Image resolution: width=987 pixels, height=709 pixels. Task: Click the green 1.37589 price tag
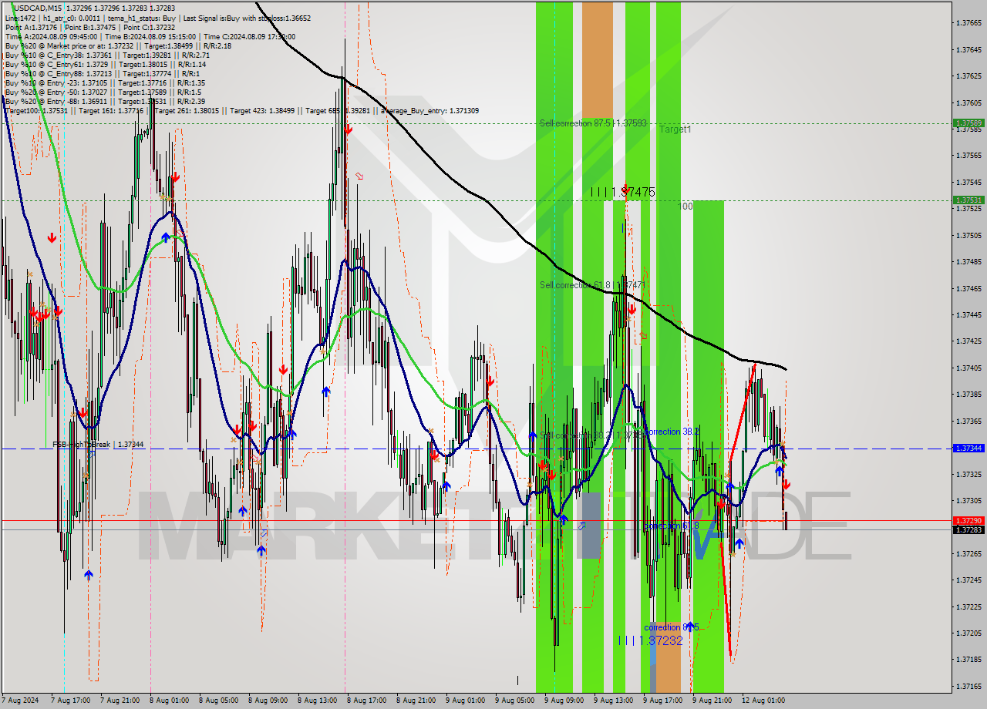tap(968, 123)
